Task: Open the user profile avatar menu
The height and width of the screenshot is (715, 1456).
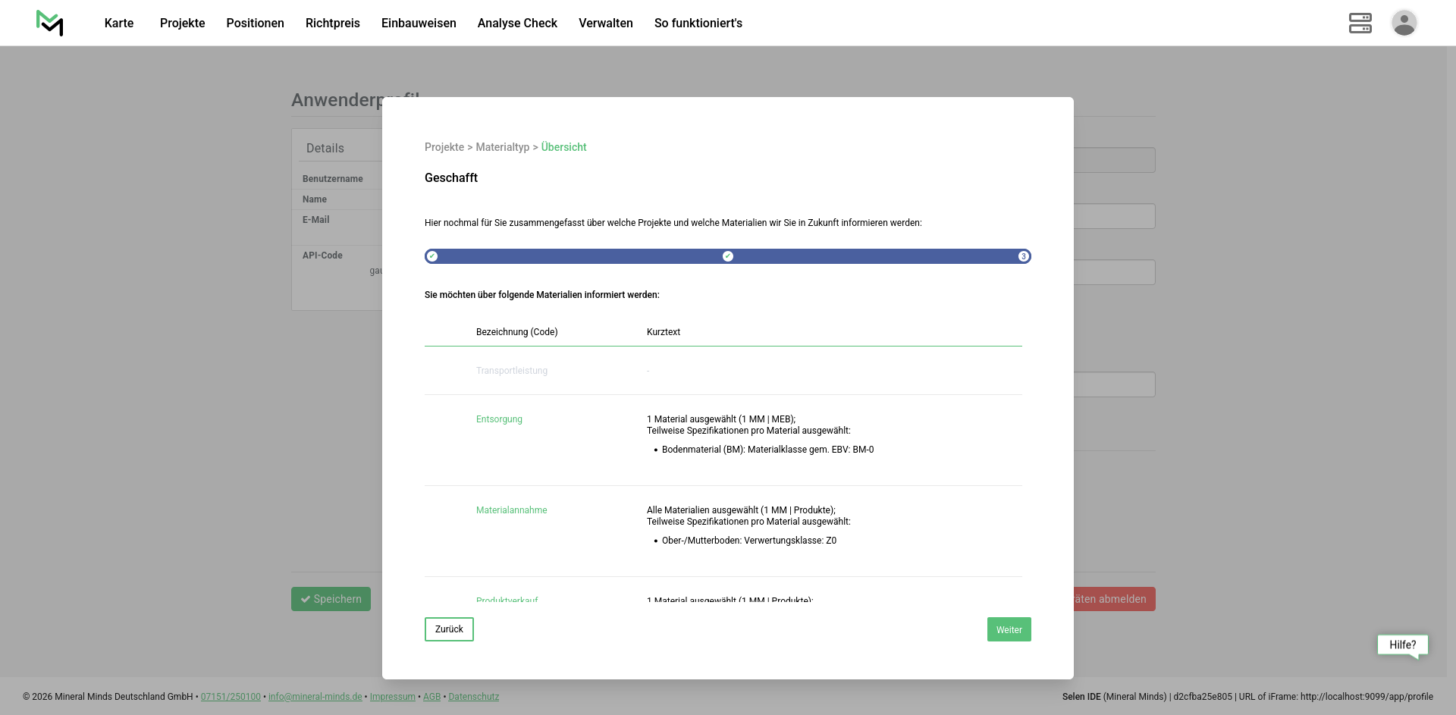Action: coord(1404,23)
